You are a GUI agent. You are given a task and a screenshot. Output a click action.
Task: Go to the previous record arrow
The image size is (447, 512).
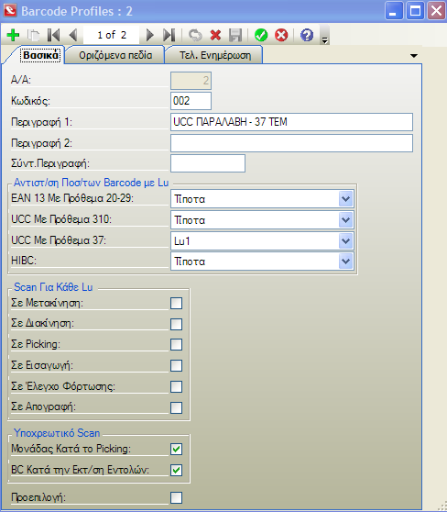coord(73,35)
